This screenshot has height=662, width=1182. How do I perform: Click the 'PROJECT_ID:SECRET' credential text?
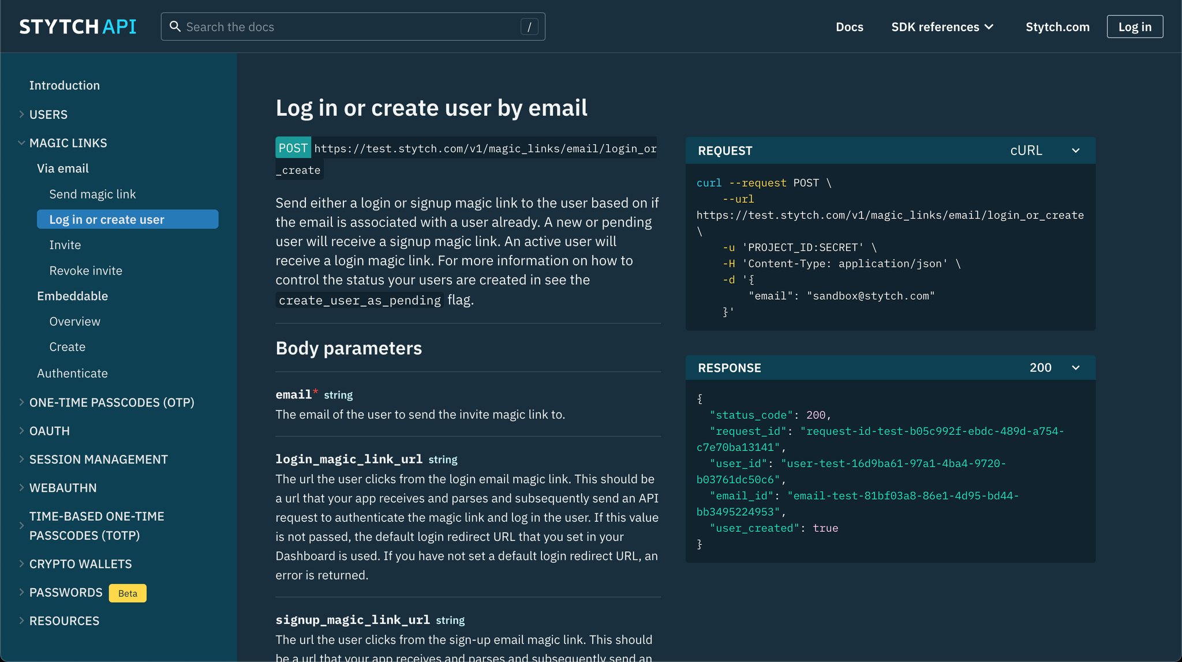click(803, 247)
